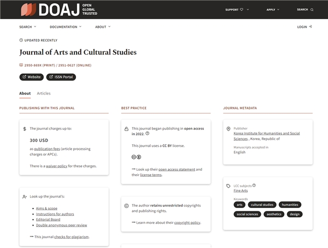Image resolution: width=328 pixels, height=248 pixels.
Task: Click the cultural studies keyword tag
Action: [262, 205]
